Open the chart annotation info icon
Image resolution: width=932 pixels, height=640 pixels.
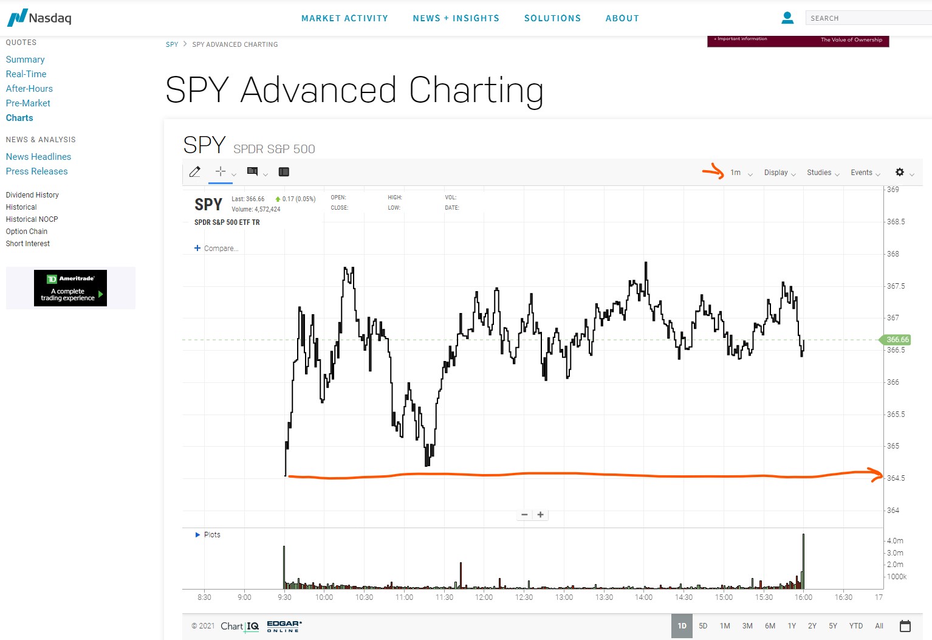pos(252,171)
